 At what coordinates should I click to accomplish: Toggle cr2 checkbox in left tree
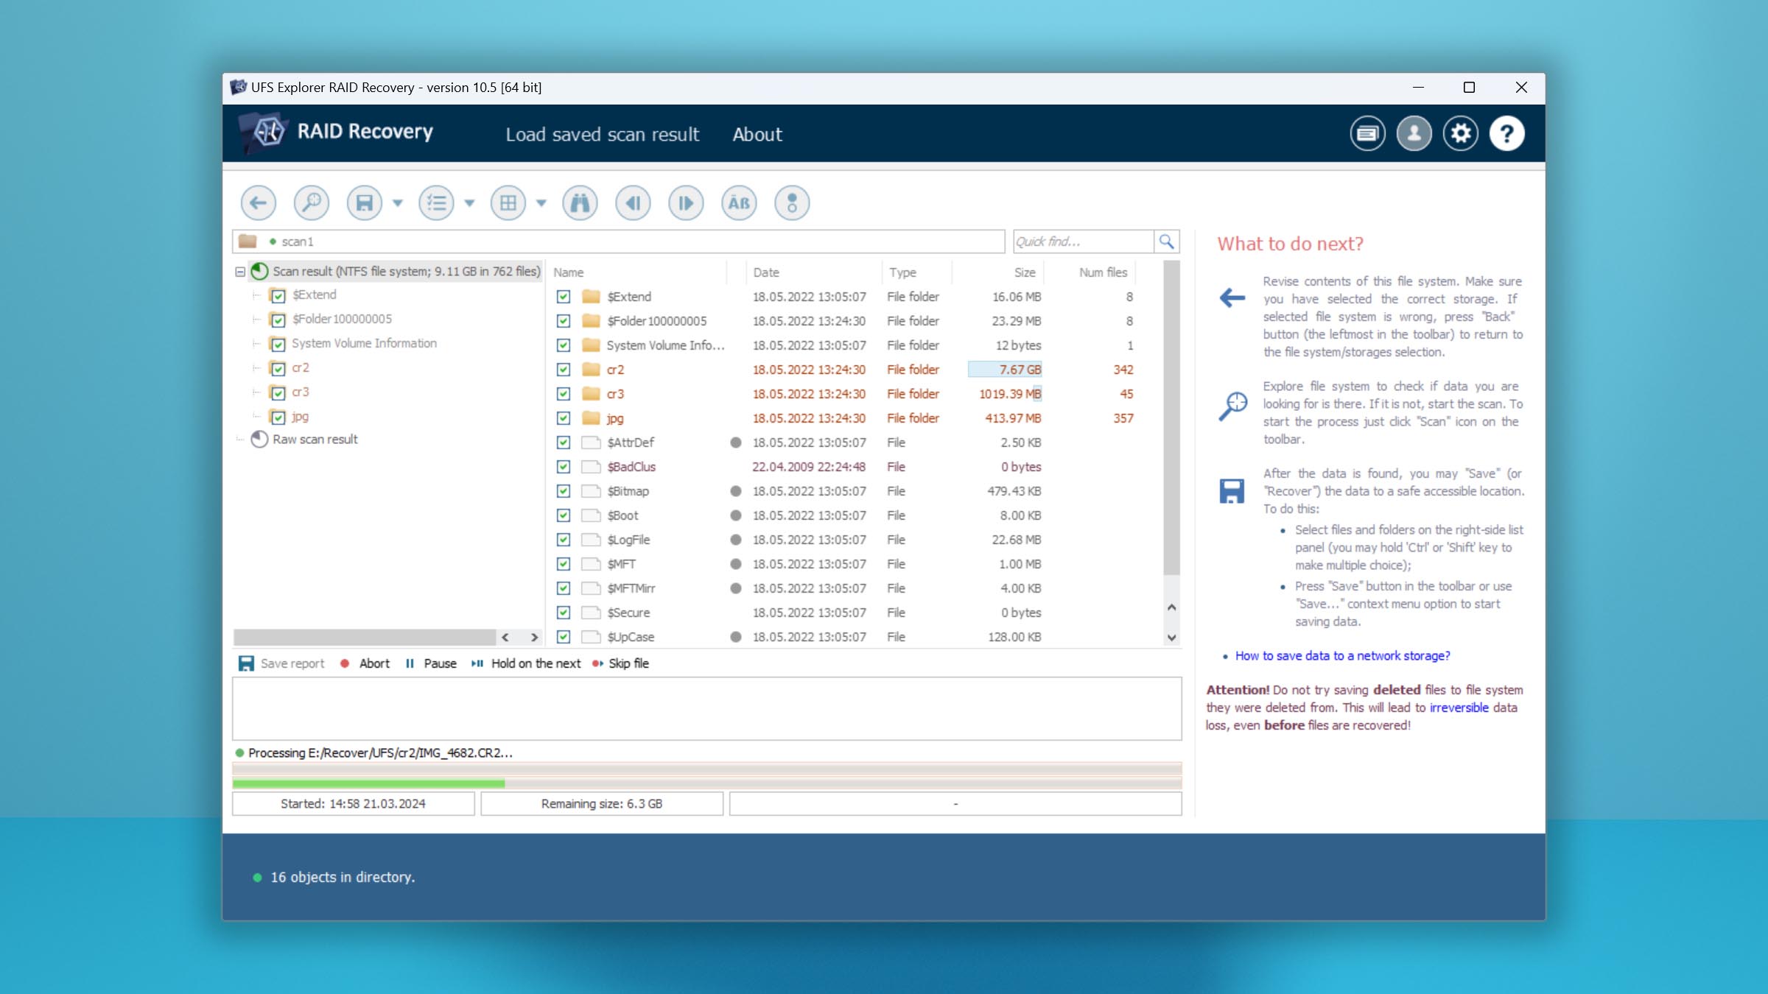pyautogui.click(x=278, y=369)
